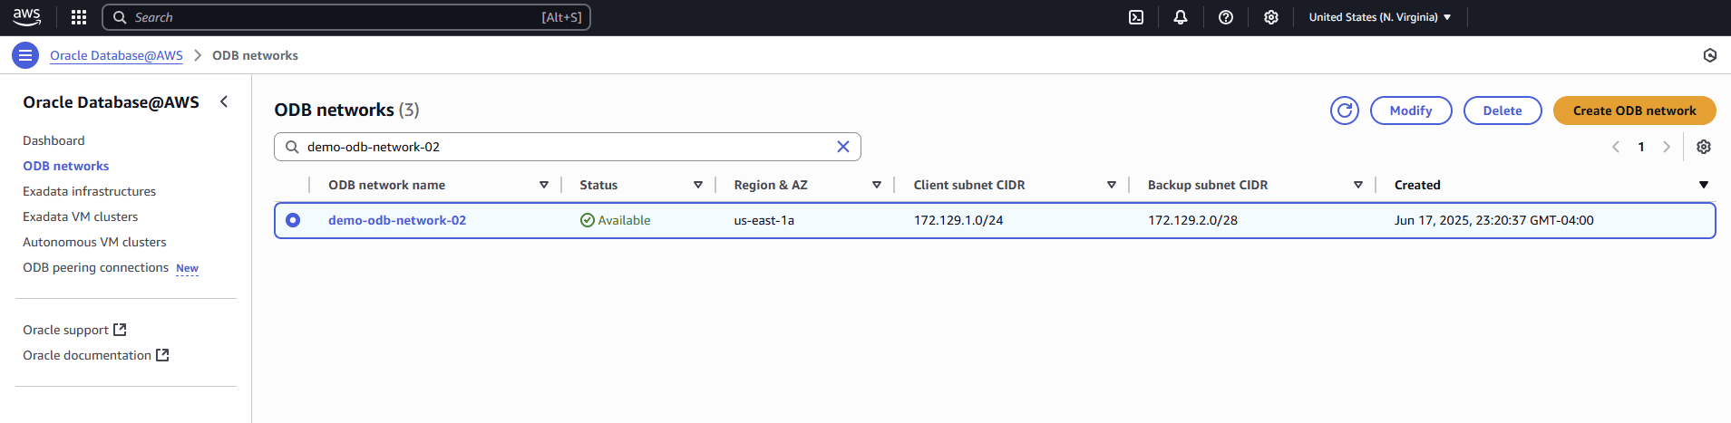Sort by ODB network name column arrow
The width and height of the screenshot is (1731, 423).
544,185
